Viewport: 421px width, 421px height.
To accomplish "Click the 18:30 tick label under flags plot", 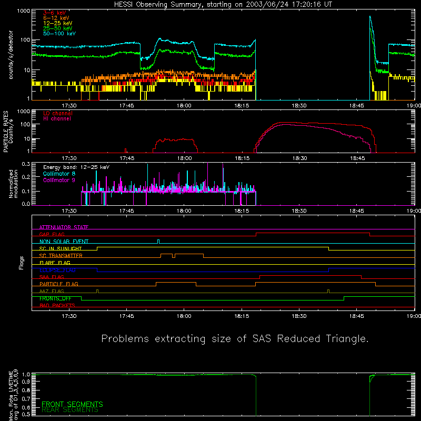I will point(299,316).
